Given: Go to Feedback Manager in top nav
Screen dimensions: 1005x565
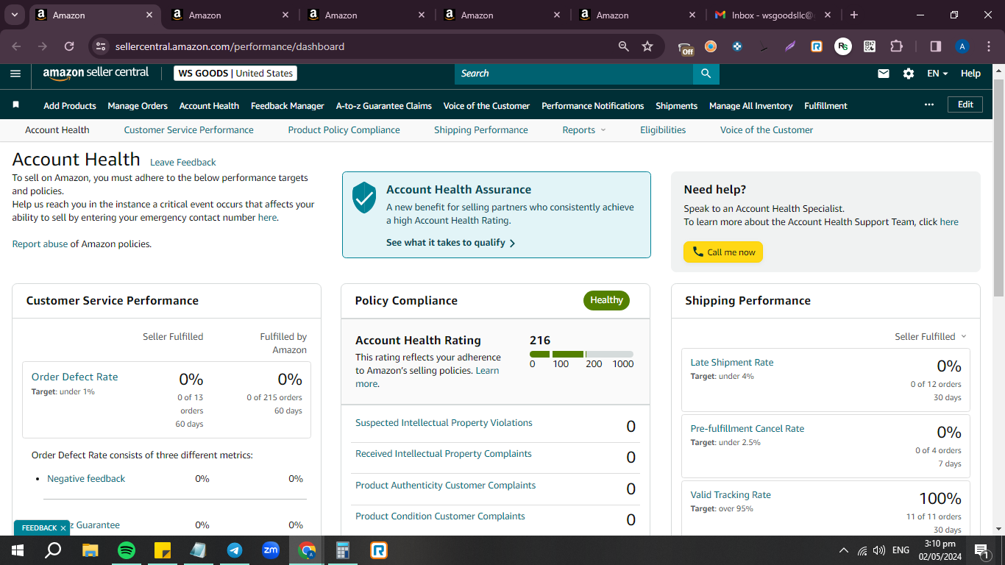Looking at the screenshot, I should tap(288, 106).
